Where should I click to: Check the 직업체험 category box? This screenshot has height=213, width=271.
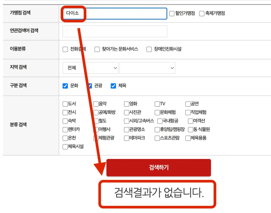[188, 113]
